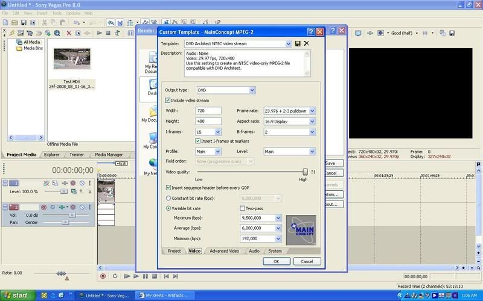The image size is (483, 301).
Task: Select Variable bit rate radio button
Action: point(168,208)
